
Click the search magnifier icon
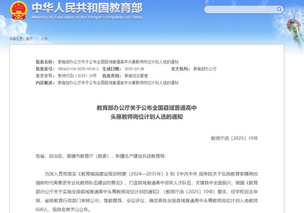click(279, 9)
